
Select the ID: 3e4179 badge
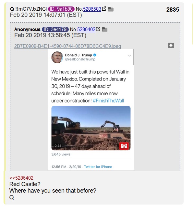(55, 29)
